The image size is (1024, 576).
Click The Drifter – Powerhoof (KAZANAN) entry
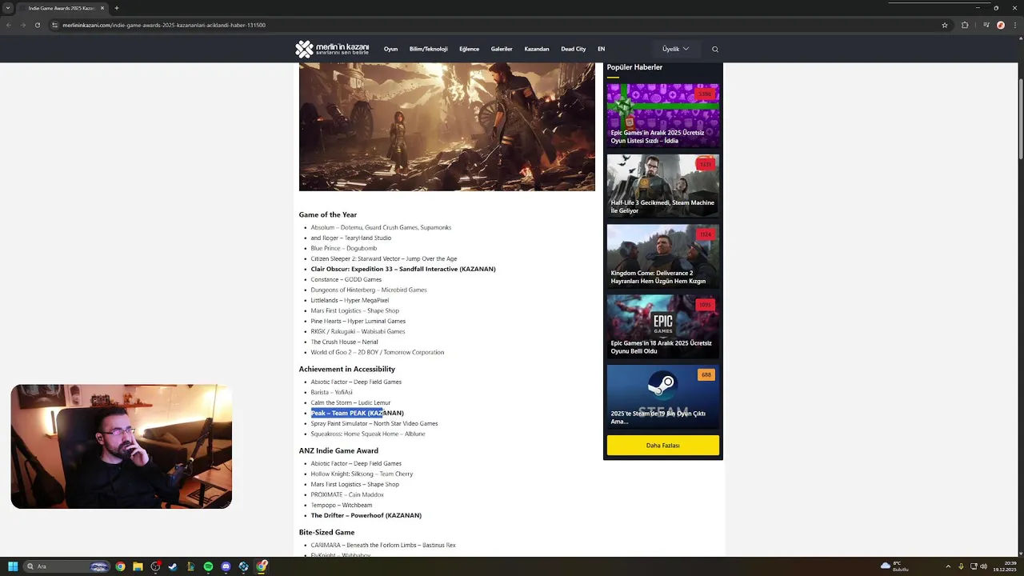point(366,515)
